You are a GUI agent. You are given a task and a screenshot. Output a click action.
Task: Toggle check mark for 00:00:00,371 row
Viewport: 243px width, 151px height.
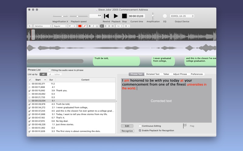click(29, 84)
